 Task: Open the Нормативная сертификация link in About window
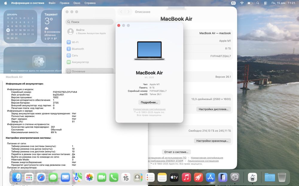pyautogui.click(x=149, y=109)
